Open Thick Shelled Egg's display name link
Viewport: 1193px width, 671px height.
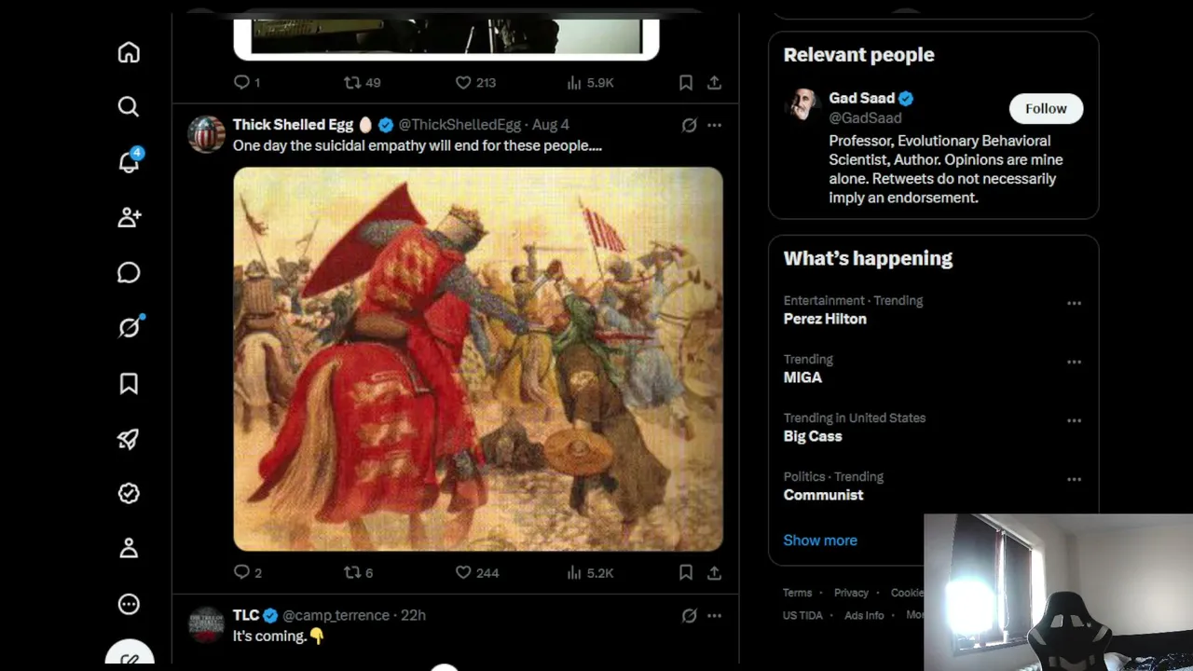tap(293, 124)
